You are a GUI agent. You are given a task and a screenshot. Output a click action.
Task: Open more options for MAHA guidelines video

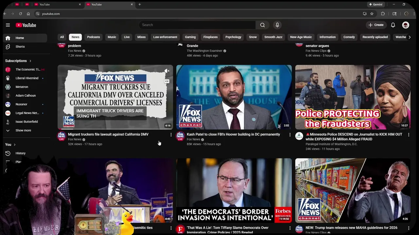(x=409, y=228)
